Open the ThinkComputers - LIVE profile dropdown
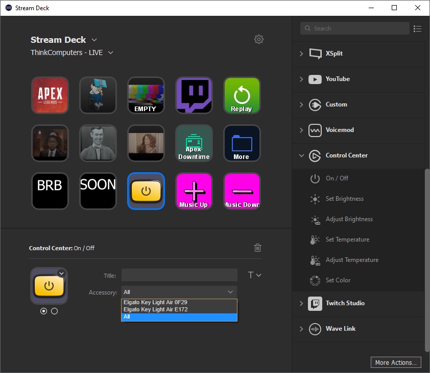The height and width of the screenshot is (373, 430). (110, 52)
